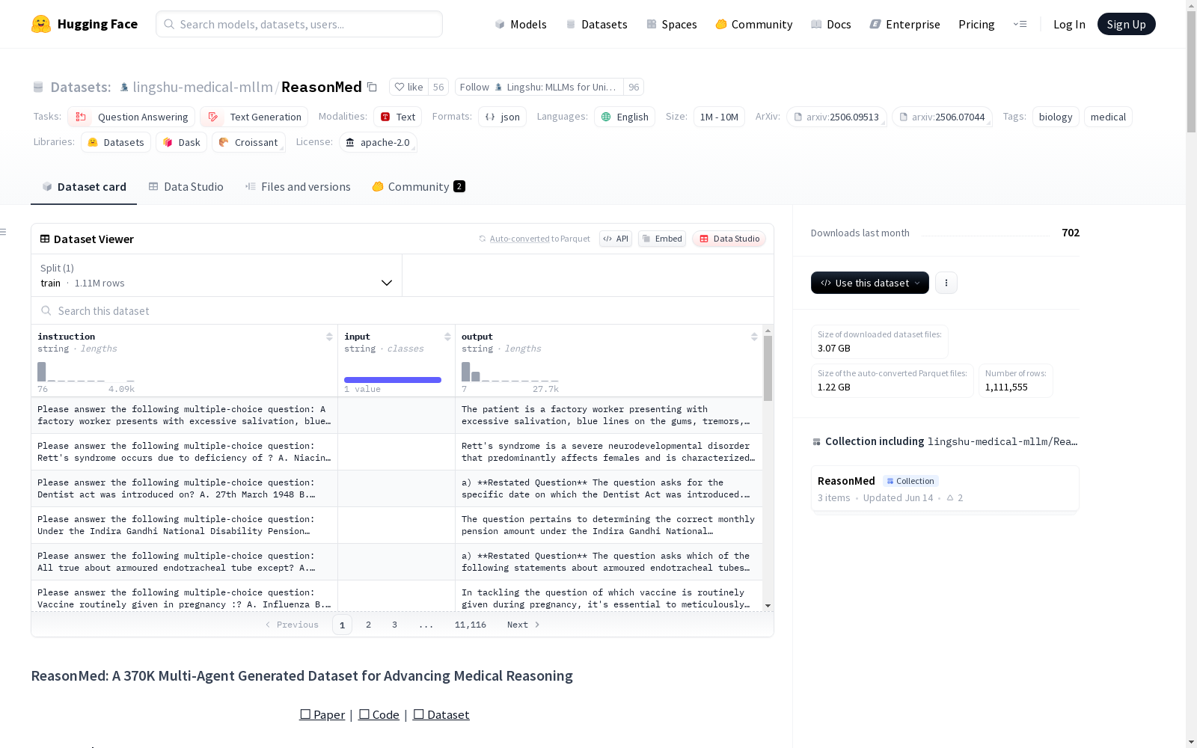The image size is (1197, 748).
Task: Open Spaces in the top navigation
Action: [672, 24]
